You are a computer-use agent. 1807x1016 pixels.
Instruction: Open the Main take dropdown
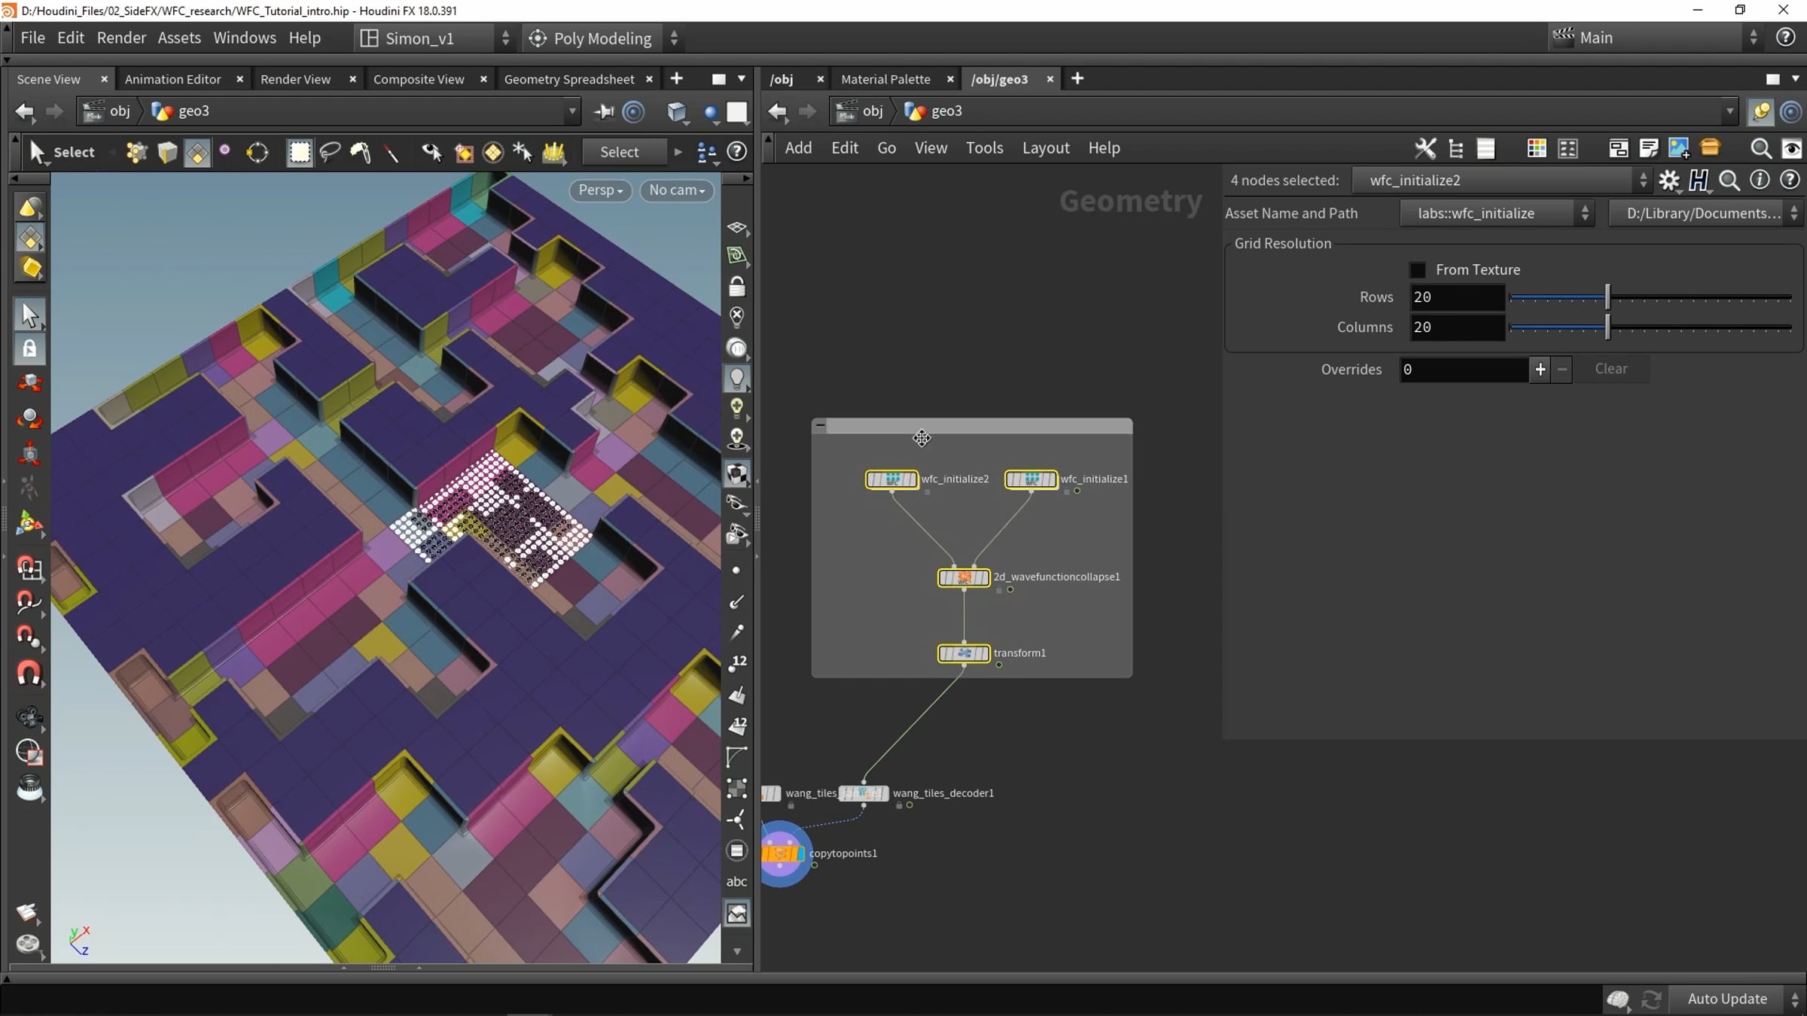[1655, 38]
